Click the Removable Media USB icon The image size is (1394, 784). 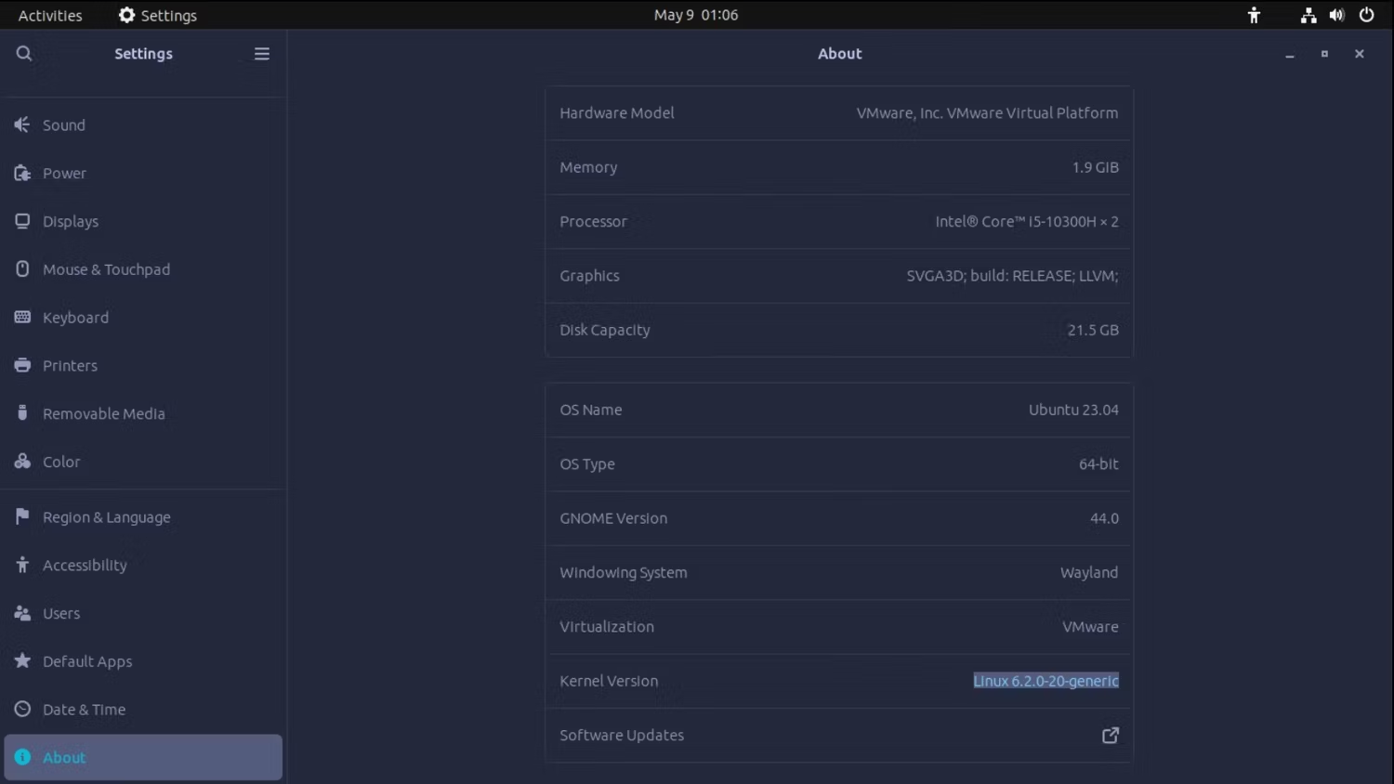point(22,413)
